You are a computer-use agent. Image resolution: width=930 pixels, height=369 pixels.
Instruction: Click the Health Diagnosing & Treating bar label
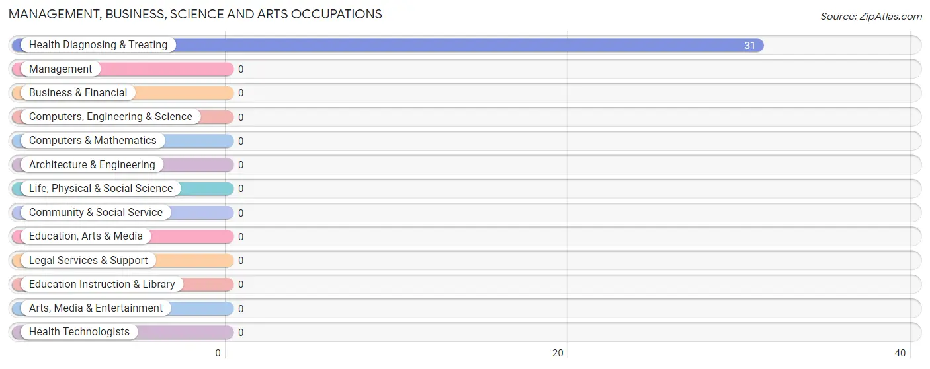pyautogui.click(x=99, y=45)
